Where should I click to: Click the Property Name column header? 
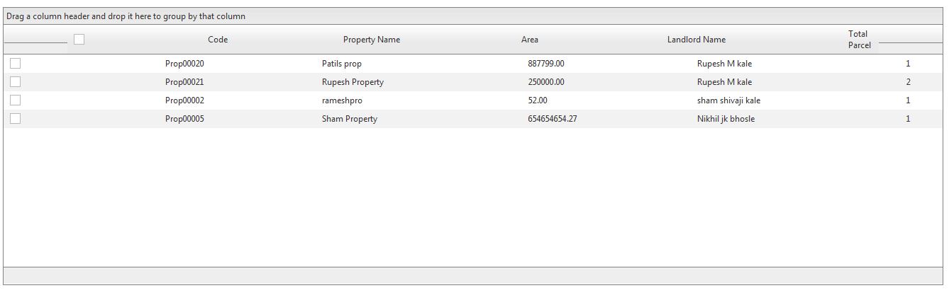coord(371,40)
